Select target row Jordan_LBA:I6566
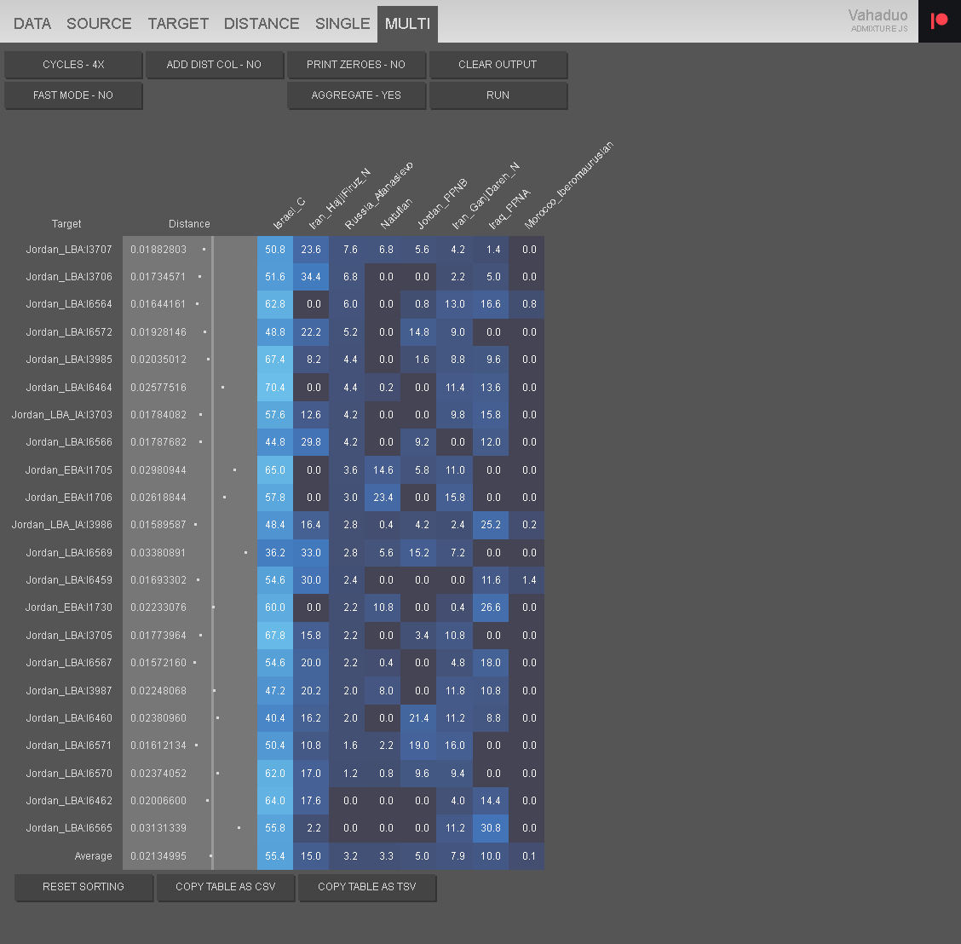 click(69, 442)
